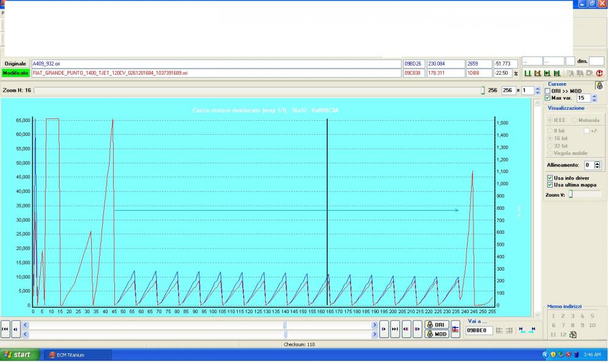The height and width of the screenshot is (363, 608).
Task: Open the Windows start menu
Action: [20, 355]
